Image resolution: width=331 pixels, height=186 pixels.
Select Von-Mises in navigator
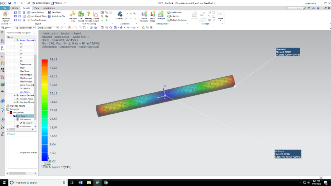(x=25, y=92)
